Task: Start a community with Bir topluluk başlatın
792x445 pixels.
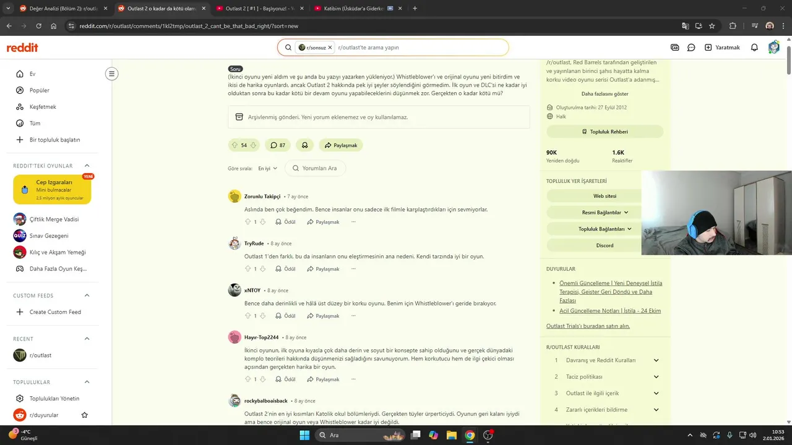Action: (x=56, y=140)
